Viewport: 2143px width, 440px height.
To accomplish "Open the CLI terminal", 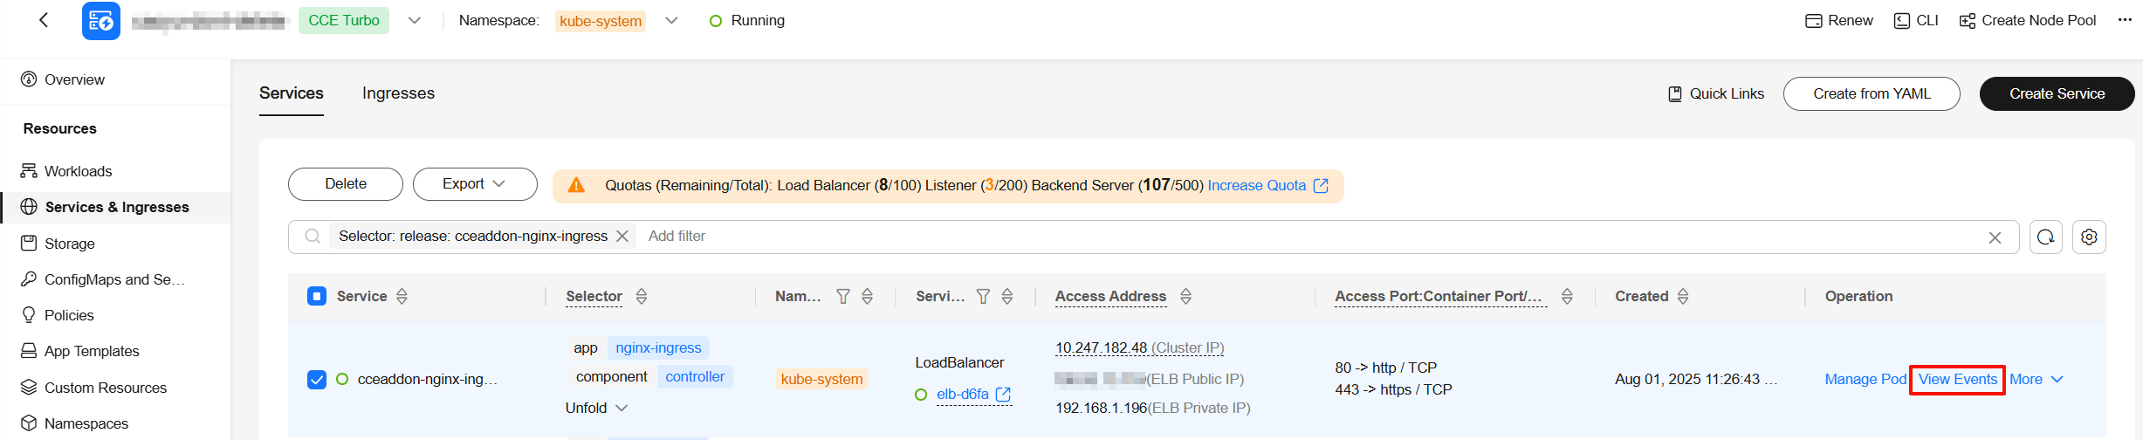I will click(x=1916, y=20).
